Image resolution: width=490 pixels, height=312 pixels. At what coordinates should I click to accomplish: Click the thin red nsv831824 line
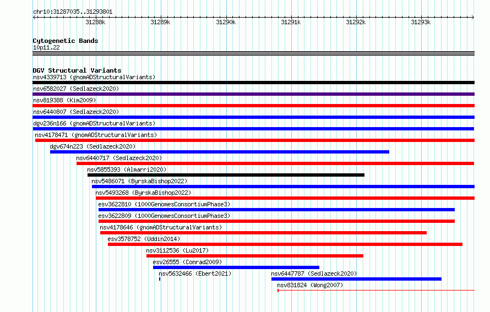pos(376,291)
